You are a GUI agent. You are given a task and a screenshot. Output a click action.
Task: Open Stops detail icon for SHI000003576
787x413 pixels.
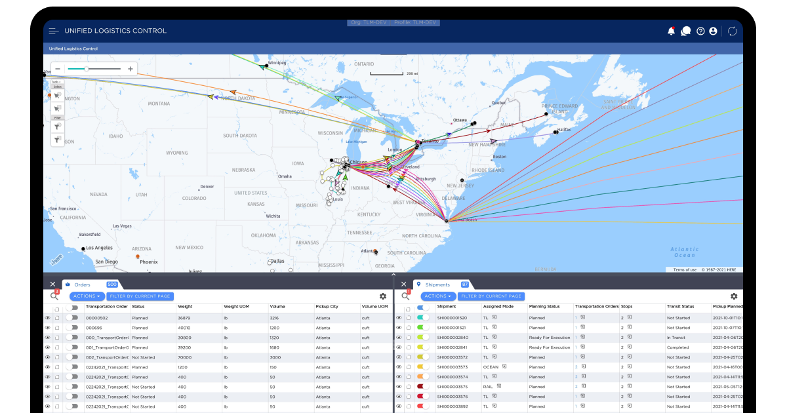tap(629, 396)
